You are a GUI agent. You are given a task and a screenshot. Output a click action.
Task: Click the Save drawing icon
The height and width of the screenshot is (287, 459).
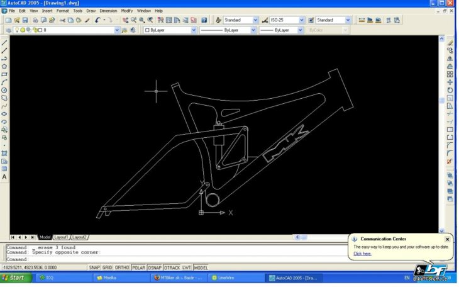(x=25, y=20)
